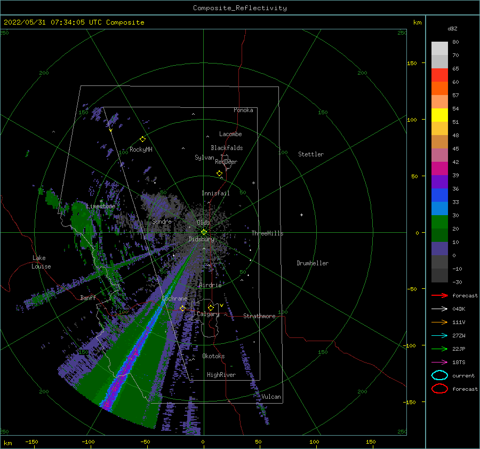Viewport: 480px width, 449px height.
Task: Click the Lacombe town label
Action: coord(230,134)
